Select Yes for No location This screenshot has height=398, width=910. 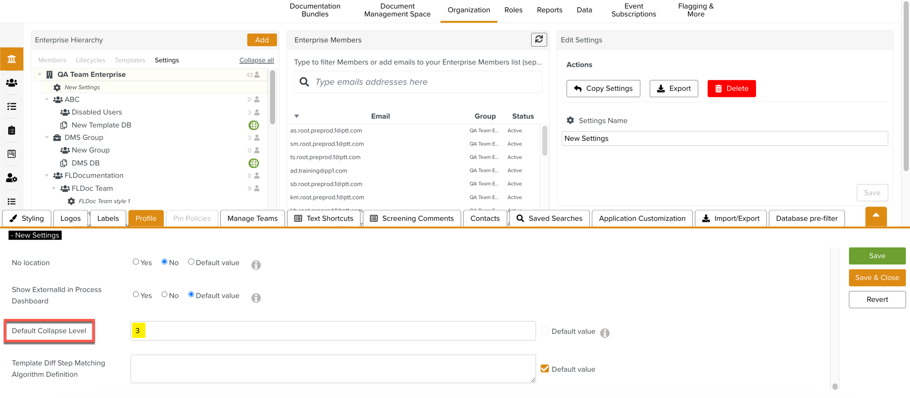pos(136,262)
